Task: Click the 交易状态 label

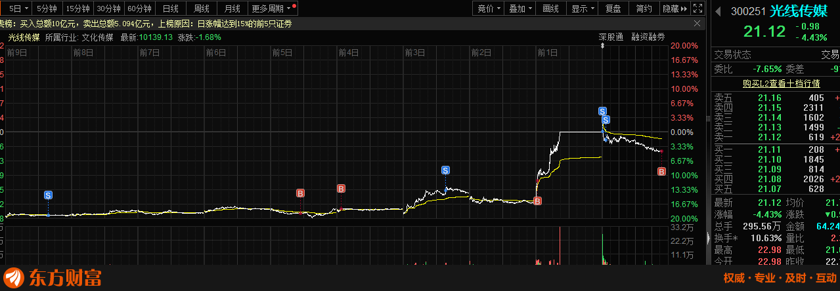Action: (x=732, y=54)
